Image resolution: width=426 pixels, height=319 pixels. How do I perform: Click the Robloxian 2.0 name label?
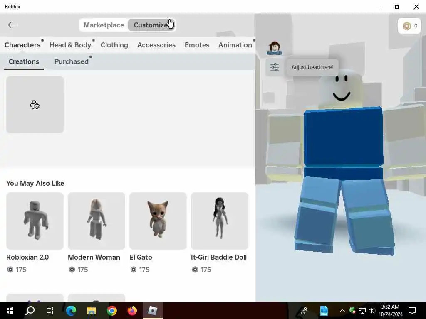coord(27,257)
